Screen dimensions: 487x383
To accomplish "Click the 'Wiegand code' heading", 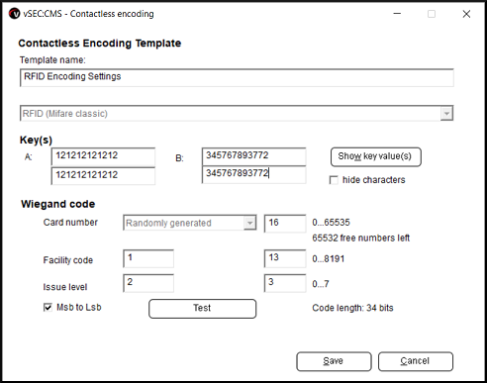I will coord(58,204).
